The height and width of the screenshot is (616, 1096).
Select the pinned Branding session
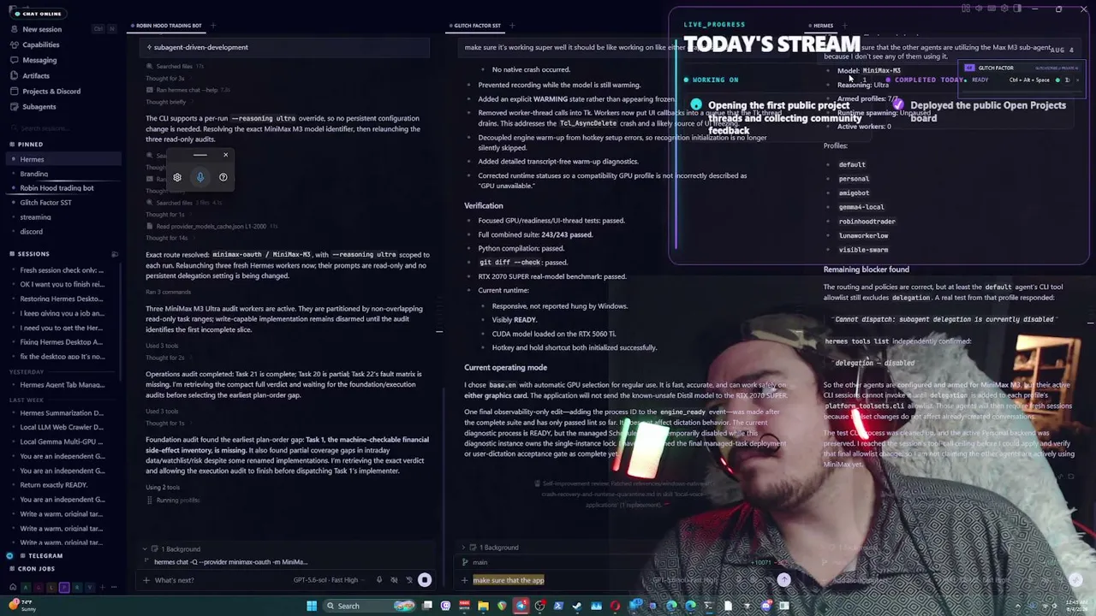[62, 174]
